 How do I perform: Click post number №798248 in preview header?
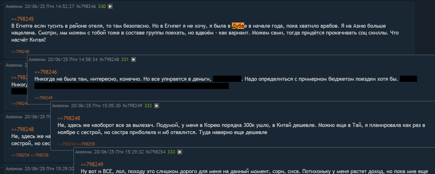point(109,60)
